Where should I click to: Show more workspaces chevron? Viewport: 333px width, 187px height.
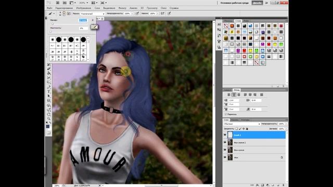(x=266, y=3)
